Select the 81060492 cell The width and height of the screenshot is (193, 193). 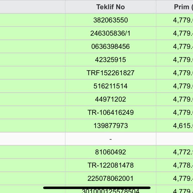111,152
